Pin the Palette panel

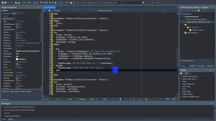click(x=211, y=70)
